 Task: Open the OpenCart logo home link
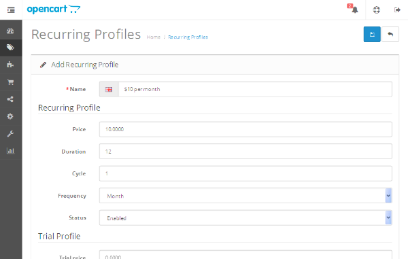(54, 10)
